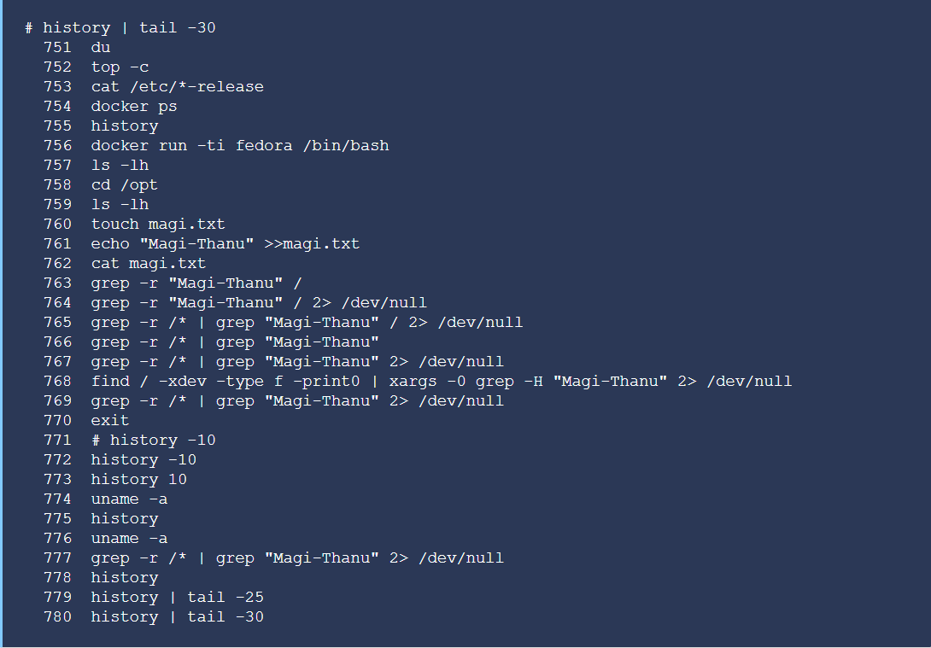The image size is (931, 648).
Task: Click the 'docker run -ti fedora /bin/bash' line
Action: pos(240,145)
